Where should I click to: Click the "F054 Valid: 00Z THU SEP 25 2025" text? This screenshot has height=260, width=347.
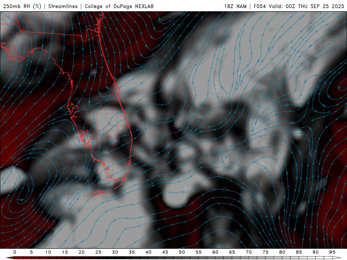pyautogui.click(x=299, y=6)
